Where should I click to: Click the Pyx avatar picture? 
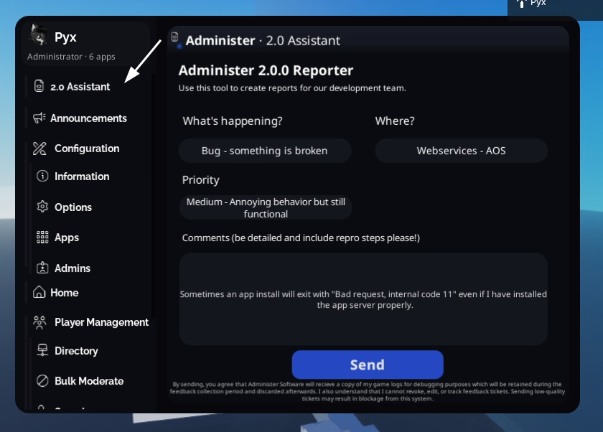coord(39,35)
